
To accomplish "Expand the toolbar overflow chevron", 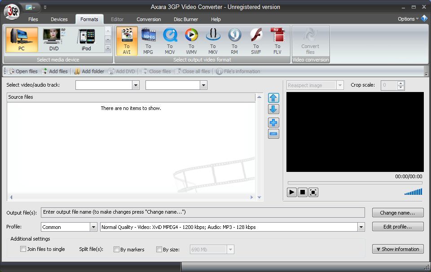I will (427, 74).
